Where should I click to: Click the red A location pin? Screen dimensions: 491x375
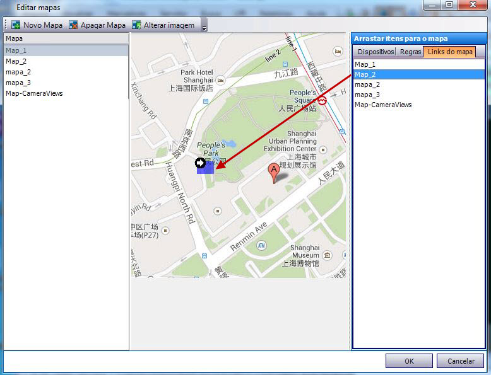pyautogui.click(x=274, y=173)
